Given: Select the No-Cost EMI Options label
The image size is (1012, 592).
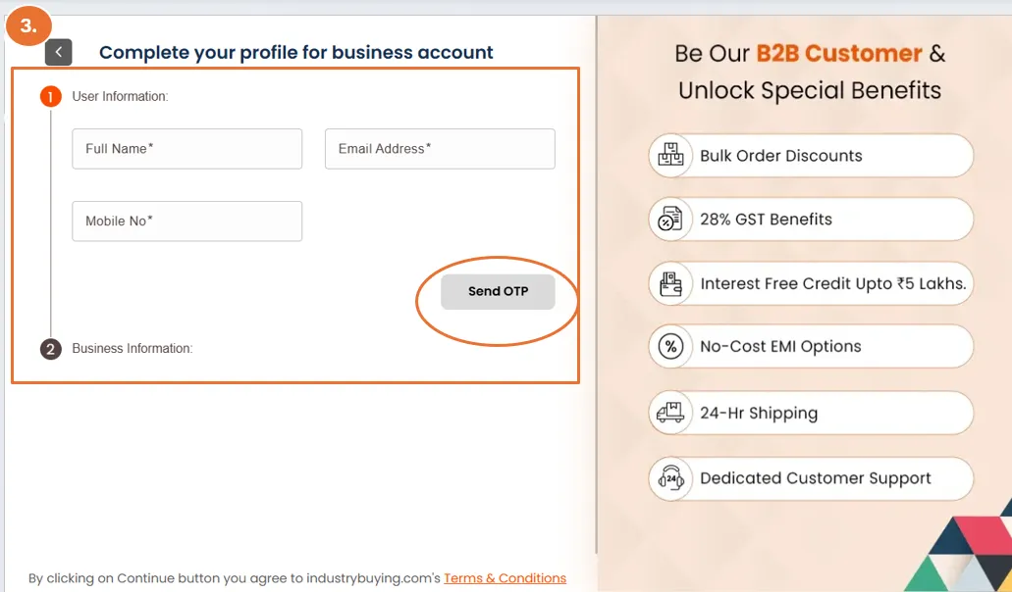Looking at the screenshot, I should pos(780,347).
